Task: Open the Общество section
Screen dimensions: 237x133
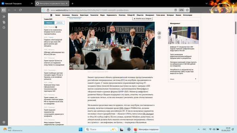Action: (140, 15)
